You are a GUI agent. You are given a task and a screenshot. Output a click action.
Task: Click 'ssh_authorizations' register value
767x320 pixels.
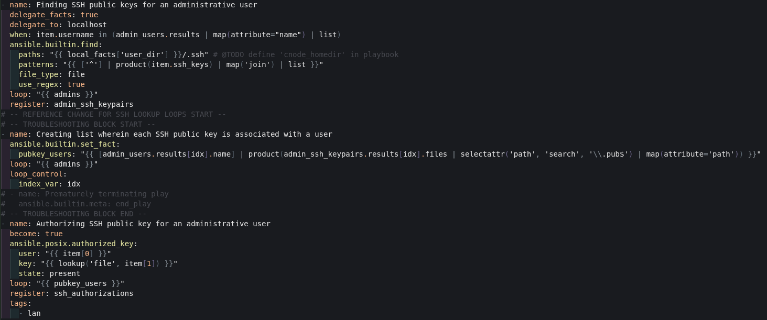pyautogui.click(x=94, y=293)
